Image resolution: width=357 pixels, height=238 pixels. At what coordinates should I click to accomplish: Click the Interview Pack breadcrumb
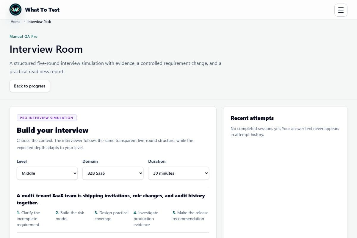click(x=39, y=22)
